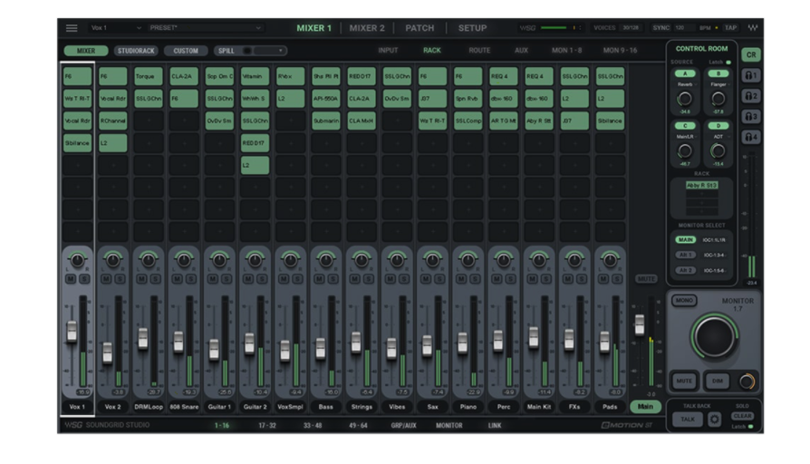Open the CR control room panel
The image size is (810, 464).
(x=750, y=54)
